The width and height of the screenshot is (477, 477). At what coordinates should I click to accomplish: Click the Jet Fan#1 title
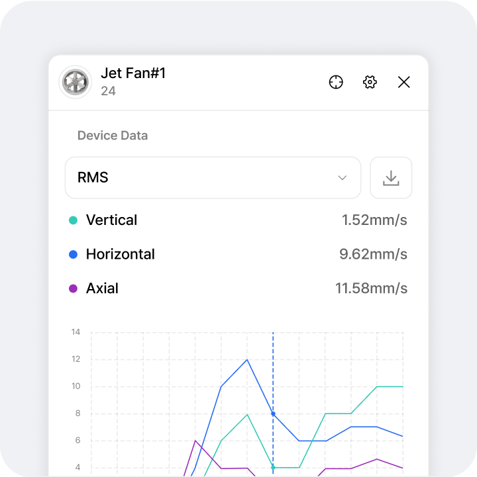[x=133, y=73]
